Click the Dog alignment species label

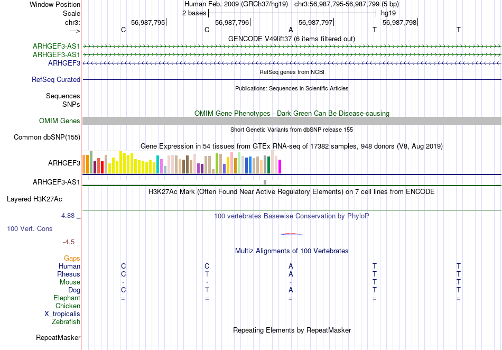[74, 290]
